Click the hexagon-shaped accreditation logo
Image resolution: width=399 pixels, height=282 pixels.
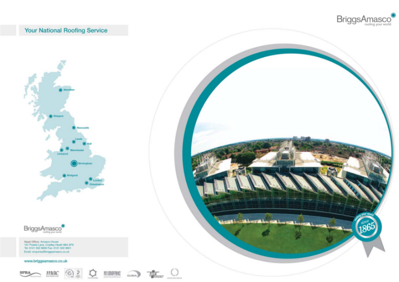pos(93,274)
